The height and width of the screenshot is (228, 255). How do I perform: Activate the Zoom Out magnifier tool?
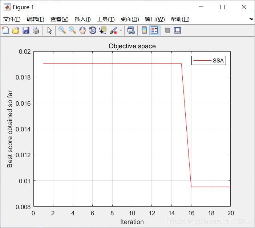click(x=72, y=30)
